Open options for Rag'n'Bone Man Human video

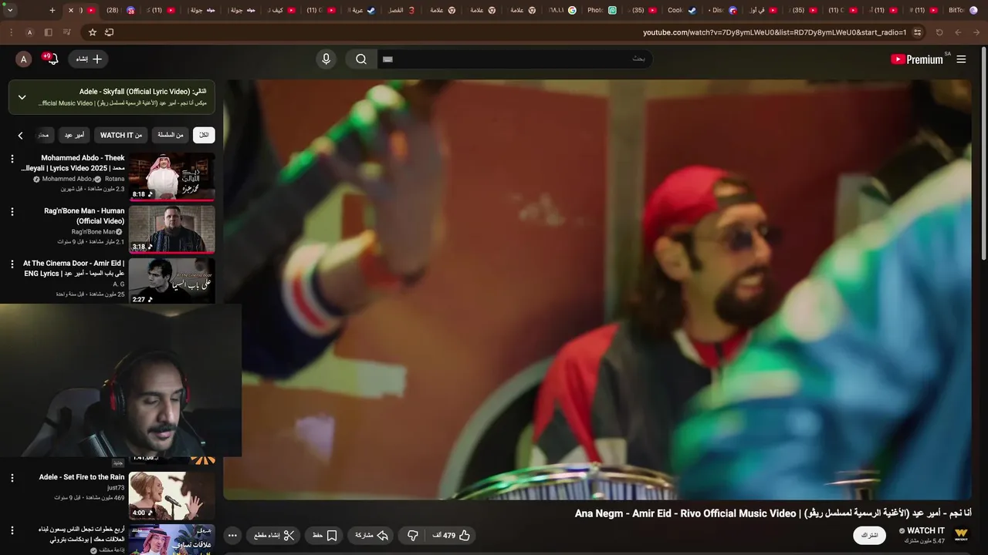tap(12, 211)
